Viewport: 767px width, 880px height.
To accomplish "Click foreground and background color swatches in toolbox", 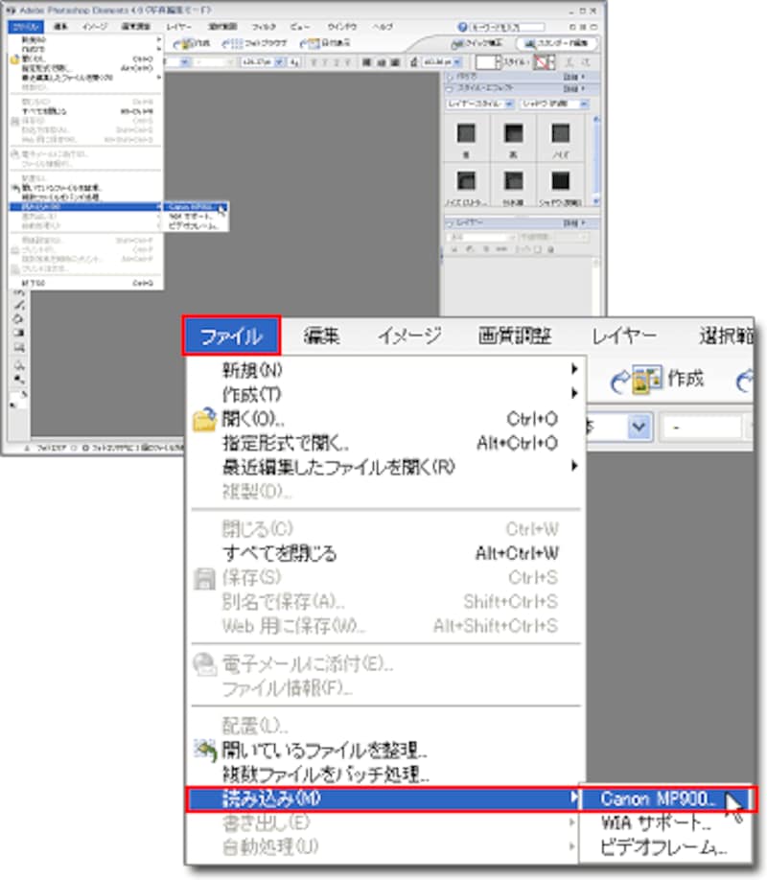I will [18, 399].
